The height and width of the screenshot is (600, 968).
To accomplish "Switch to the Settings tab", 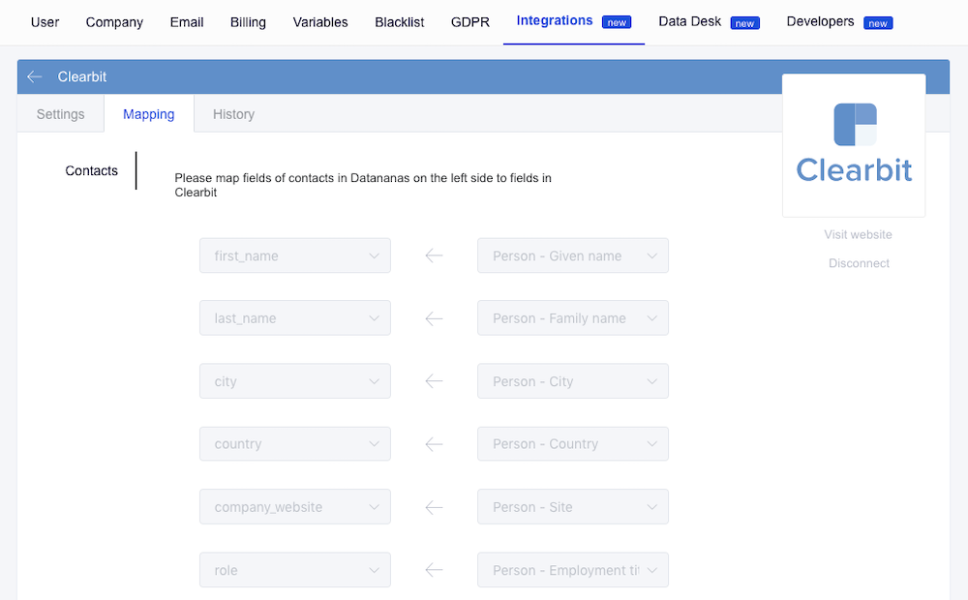I will tap(60, 114).
